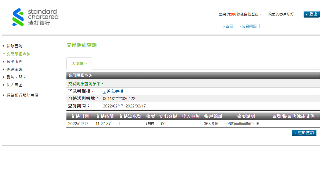Click the 交易流水號 column header
Image resolution: width=321 pixels, height=174 pixels.
[130, 117]
